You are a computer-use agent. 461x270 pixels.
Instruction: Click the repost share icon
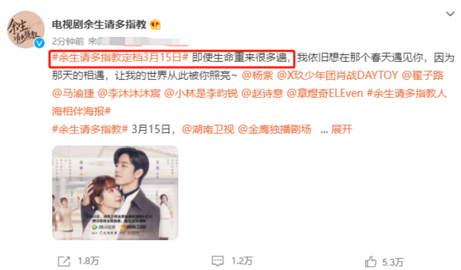click(x=64, y=261)
